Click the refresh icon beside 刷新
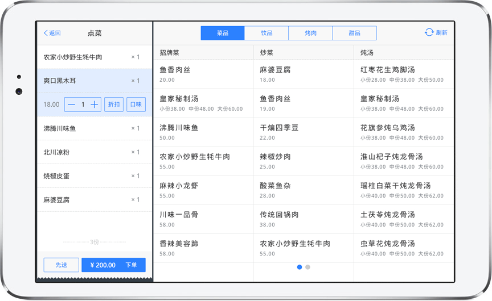The width and height of the screenshot is (492, 301). (429, 33)
